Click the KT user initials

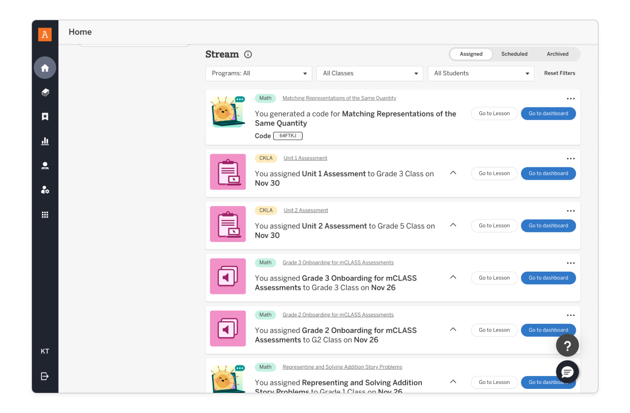click(45, 351)
